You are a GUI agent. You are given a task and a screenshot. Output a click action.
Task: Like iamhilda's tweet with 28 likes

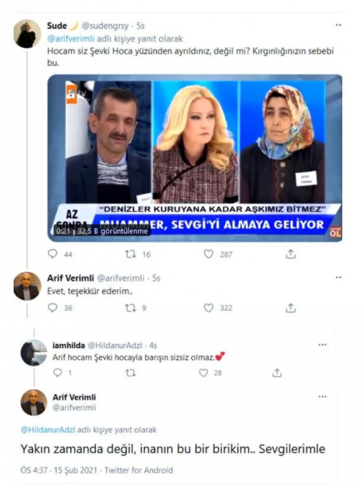[203, 373]
